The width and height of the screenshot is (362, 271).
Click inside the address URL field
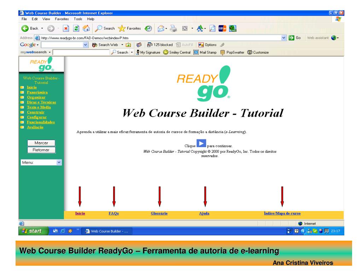tap(159, 38)
